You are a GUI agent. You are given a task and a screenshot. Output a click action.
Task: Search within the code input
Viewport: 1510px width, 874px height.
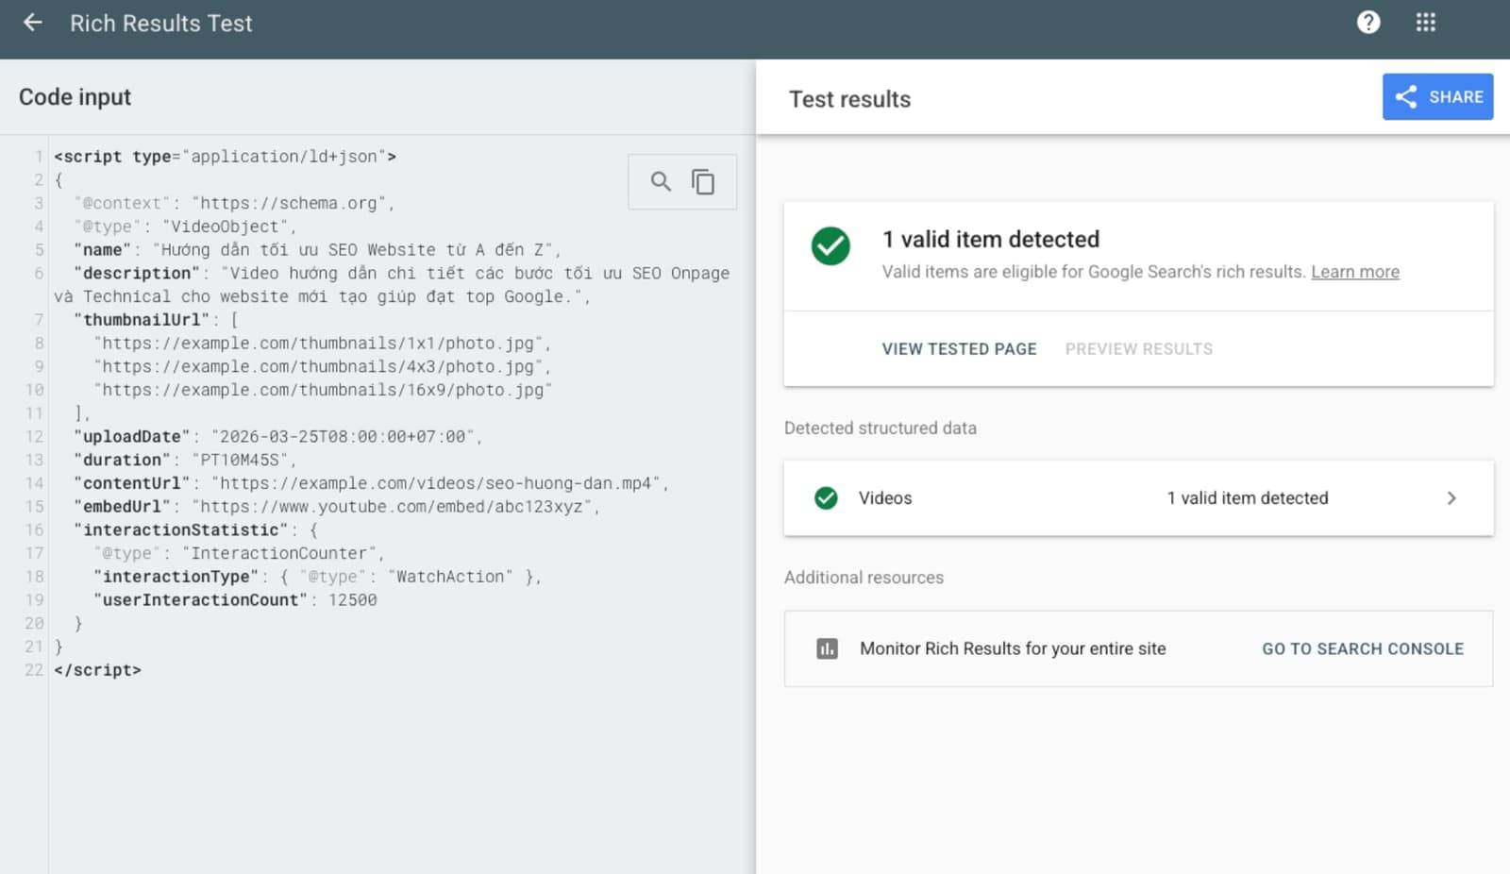661,181
